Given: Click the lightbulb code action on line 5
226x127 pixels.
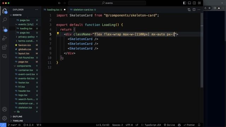Looking at the screenshot, I should 58,34.
